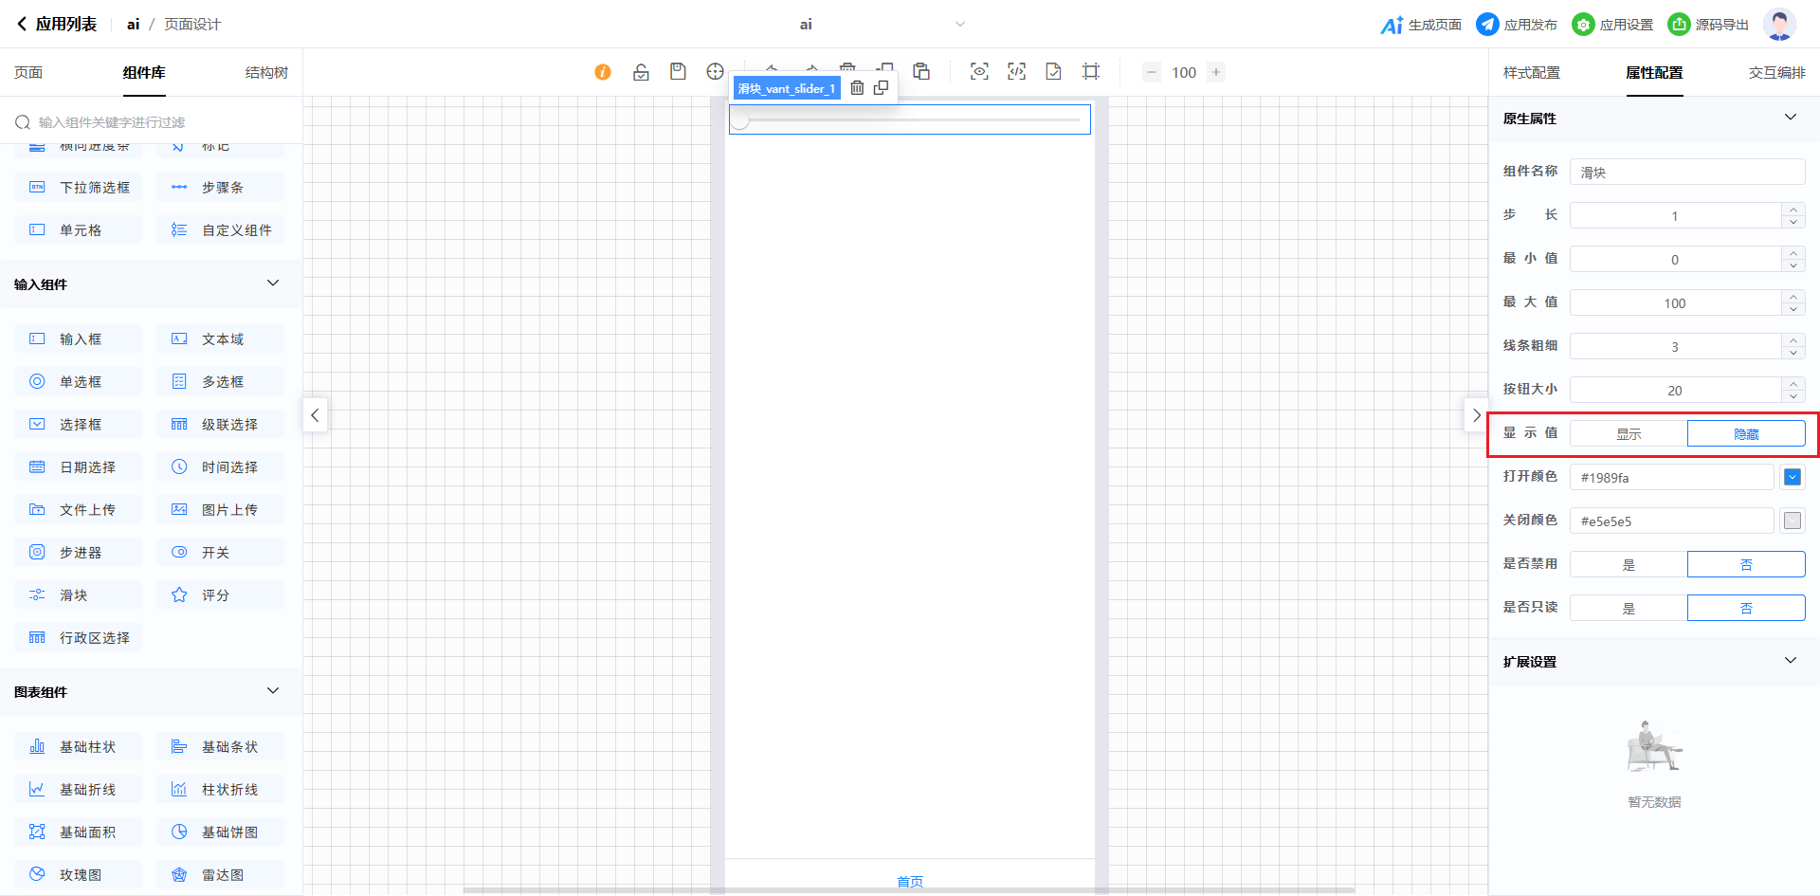
Task: Click the save icon in toolbar
Action: coord(678,72)
